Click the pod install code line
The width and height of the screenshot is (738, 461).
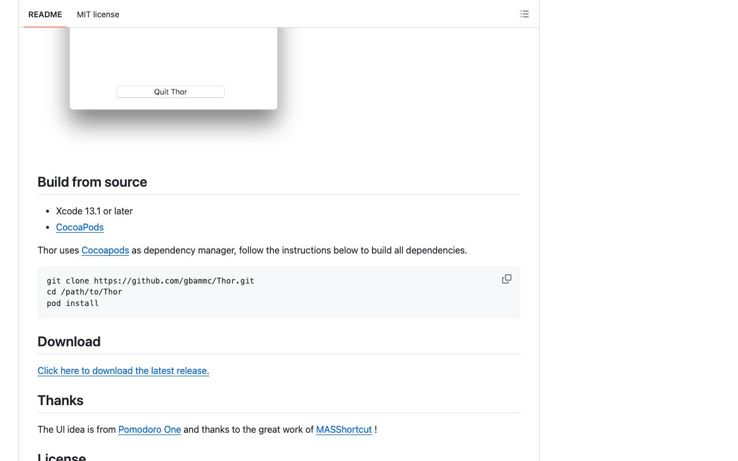[73, 303]
